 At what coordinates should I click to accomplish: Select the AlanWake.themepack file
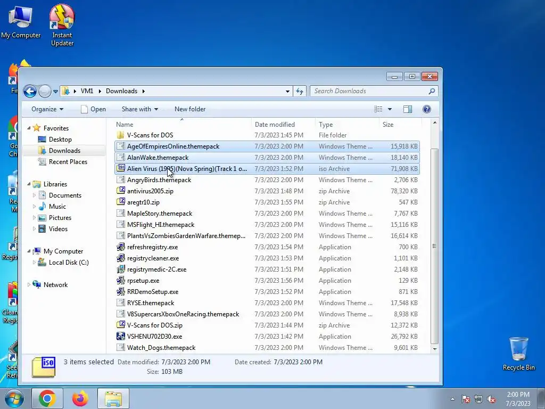267,158
